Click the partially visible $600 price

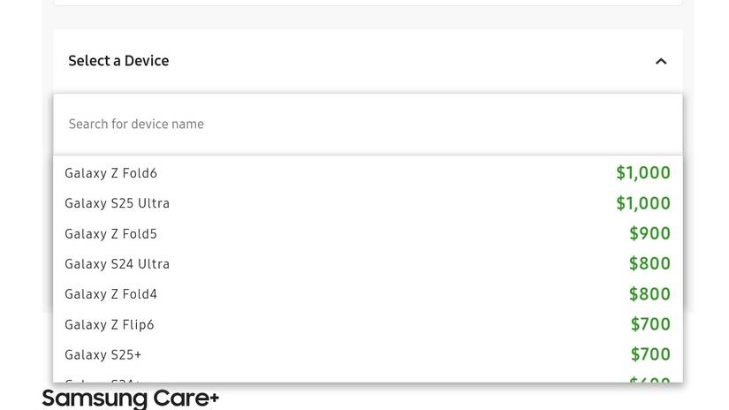[x=650, y=380]
